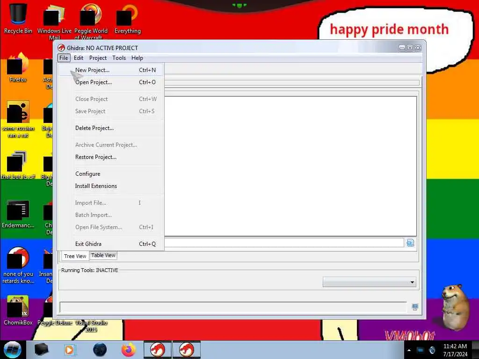Viewport: 479px width, 359px height.
Task: Switch to the Table View tab
Action: (x=103, y=255)
